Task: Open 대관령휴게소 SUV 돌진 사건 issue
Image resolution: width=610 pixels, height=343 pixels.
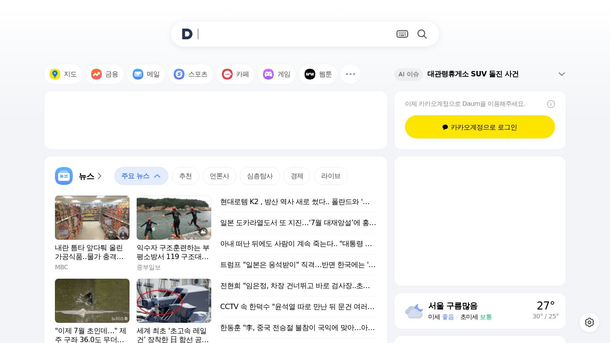Action: pyautogui.click(x=473, y=74)
